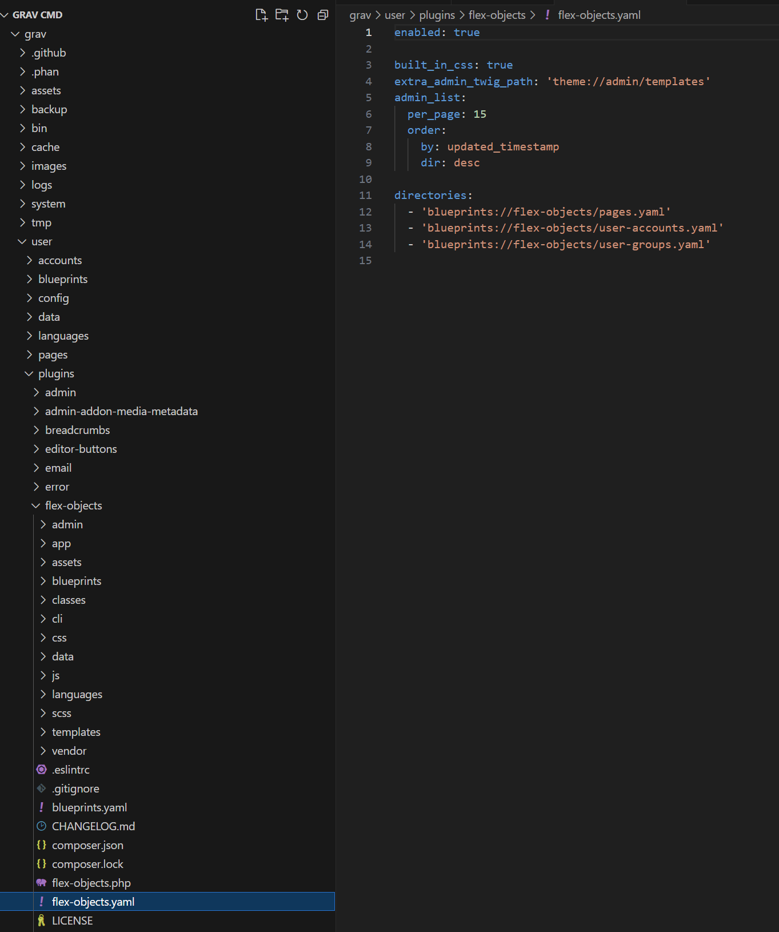779x932 pixels.
Task: Open the CHANGELOG.md file
Action: click(x=94, y=826)
